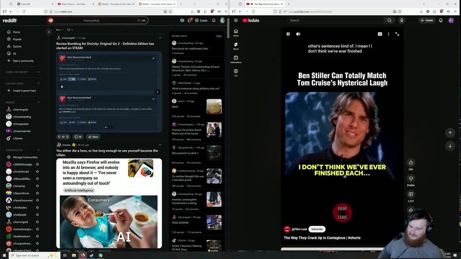The height and width of the screenshot is (259, 461).
Task: Collapse the Custom Feeds section
Action: coord(39,83)
